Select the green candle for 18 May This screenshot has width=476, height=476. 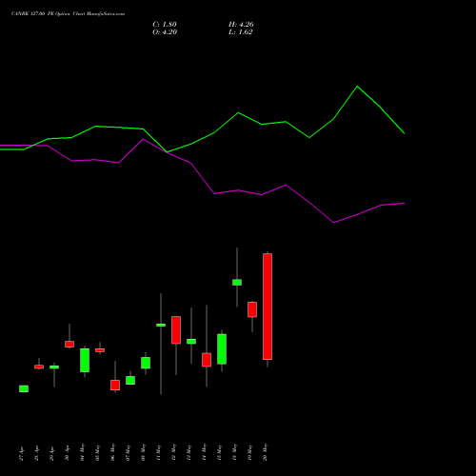pyautogui.click(x=237, y=283)
